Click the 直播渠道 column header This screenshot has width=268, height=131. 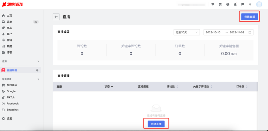pos(143,87)
